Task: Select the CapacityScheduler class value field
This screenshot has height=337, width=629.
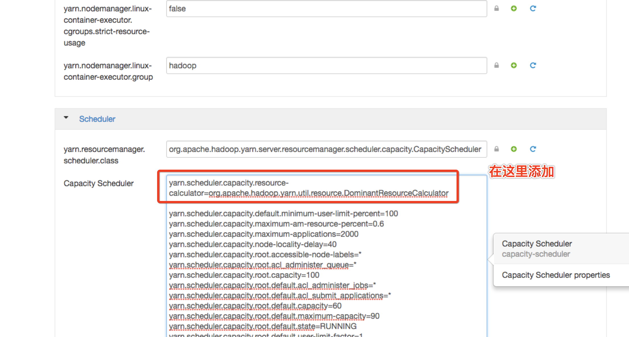Action: pyautogui.click(x=324, y=149)
